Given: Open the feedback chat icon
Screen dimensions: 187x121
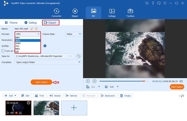Looking at the screenshot, I should [x=159, y=3].
